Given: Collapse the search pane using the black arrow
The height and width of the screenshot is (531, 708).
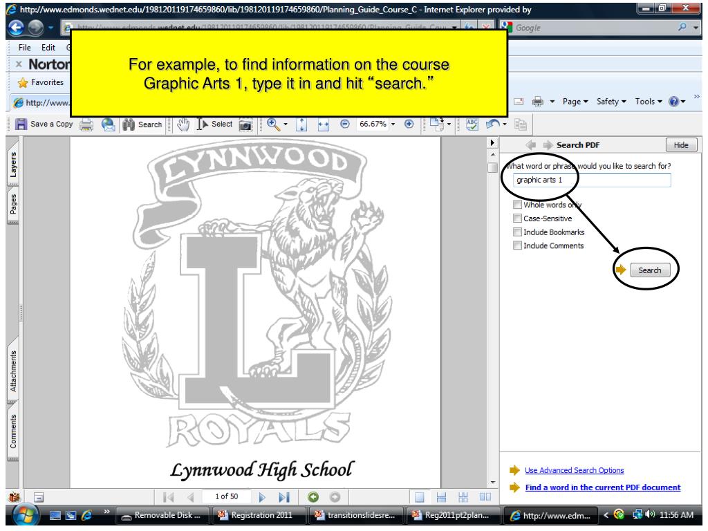Looking at the screenshot, I should (x=492, y=143).
